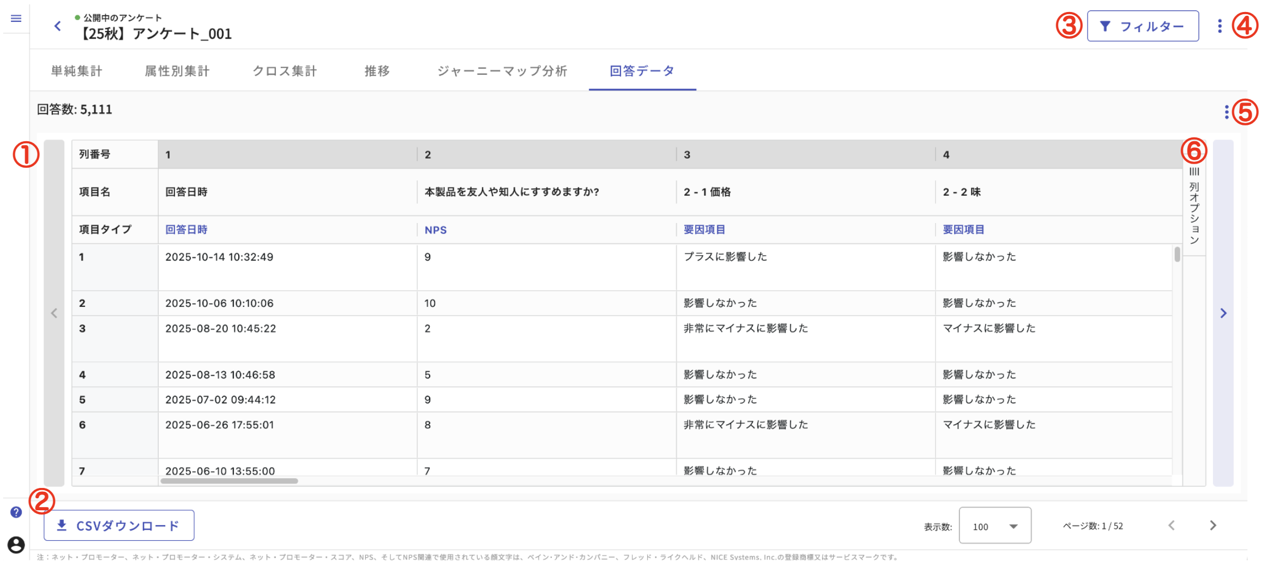Open the overflow kebab menu next to フィルター
The width and height of the screenshot is (1267, 567).
click(x=1221, y=26)
